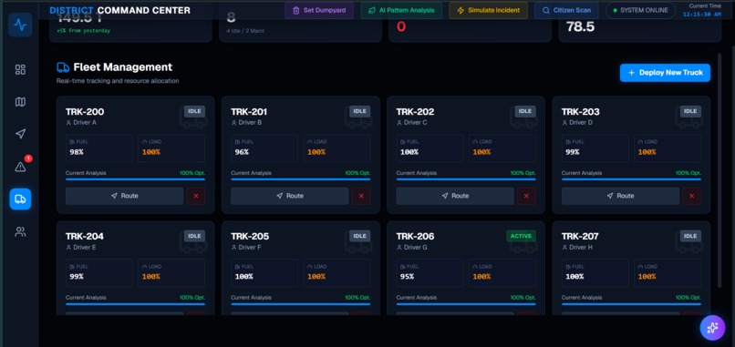The width and height of the screenshot is (735, 347).
Task: Click the ACTIVE badge on TRK-206
Action: pos(521,236)
